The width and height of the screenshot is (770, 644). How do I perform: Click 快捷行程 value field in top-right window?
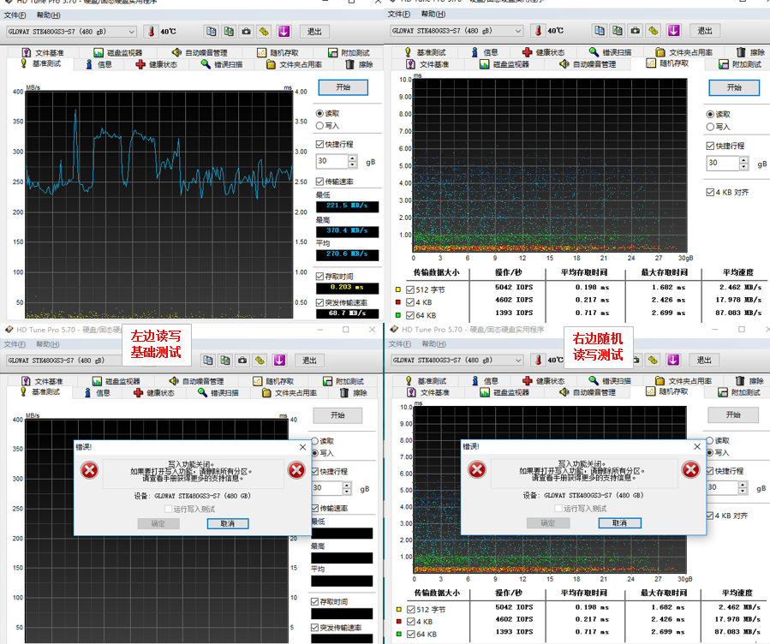(x=723, y=163)
